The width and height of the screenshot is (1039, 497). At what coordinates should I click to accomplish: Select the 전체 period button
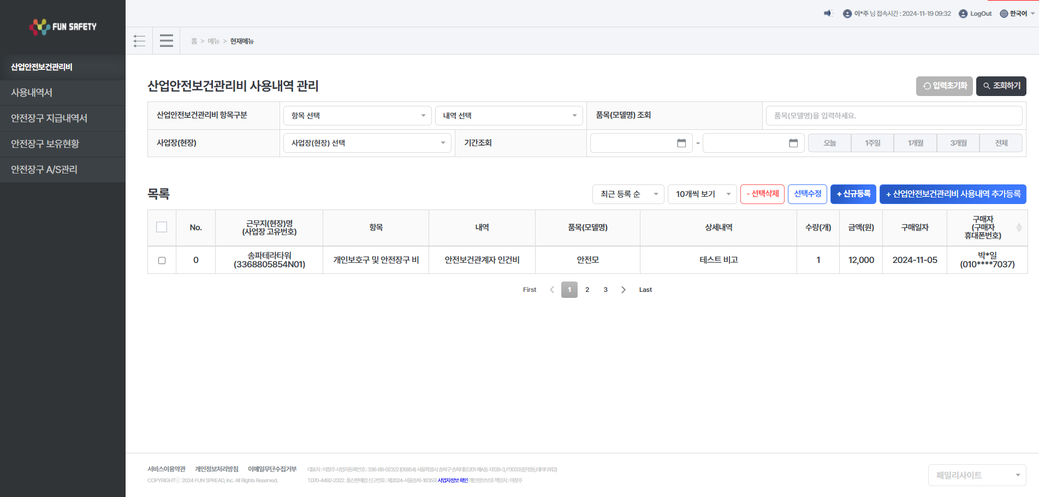click(1001, 143)
